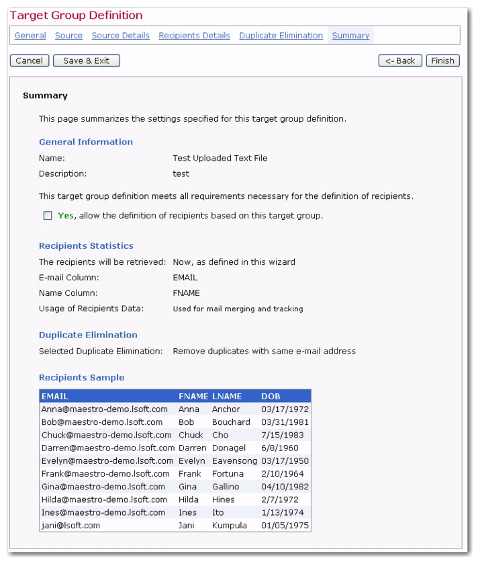Click the E-mail Column value EMAIL

185,278
